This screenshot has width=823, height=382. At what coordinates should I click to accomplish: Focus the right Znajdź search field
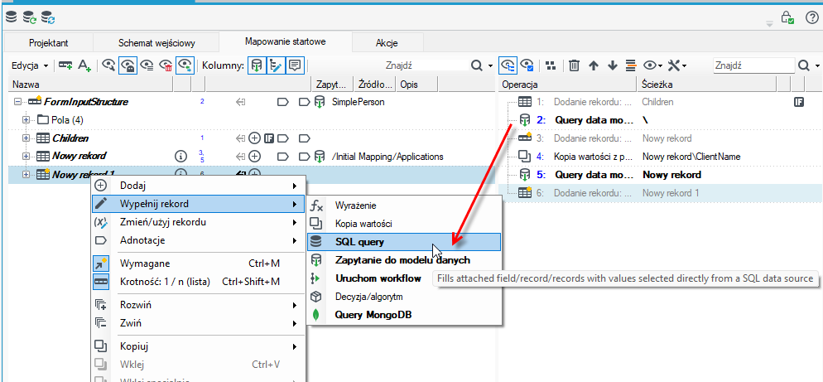753,65
